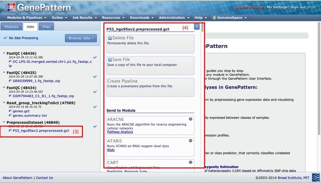Click the No Jobs Processing checkmark
Image resolution: width=321 pixels, height=183 pixels.
tap(5, 38)
